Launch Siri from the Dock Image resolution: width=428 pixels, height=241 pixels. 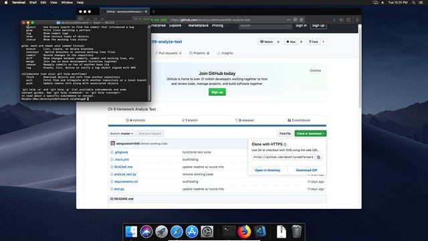pyautogui.click(x=146, y=232)
